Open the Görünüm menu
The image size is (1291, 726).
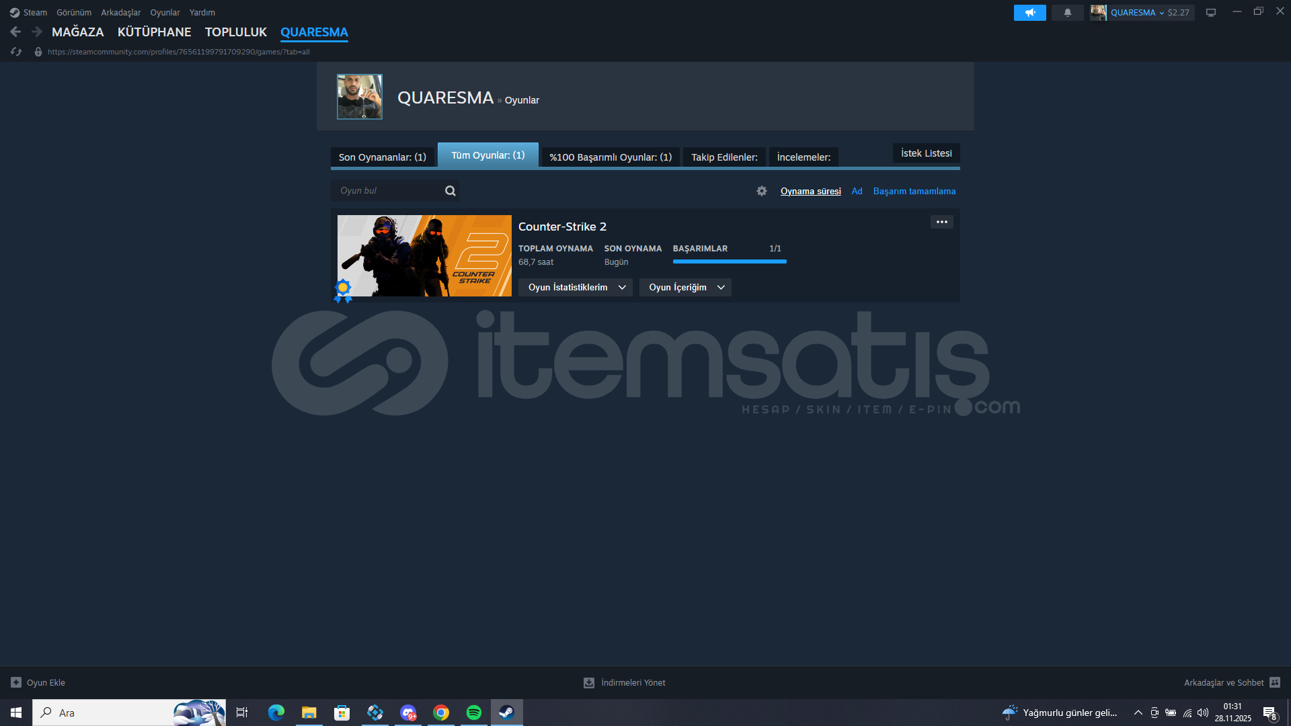point(74,13)
